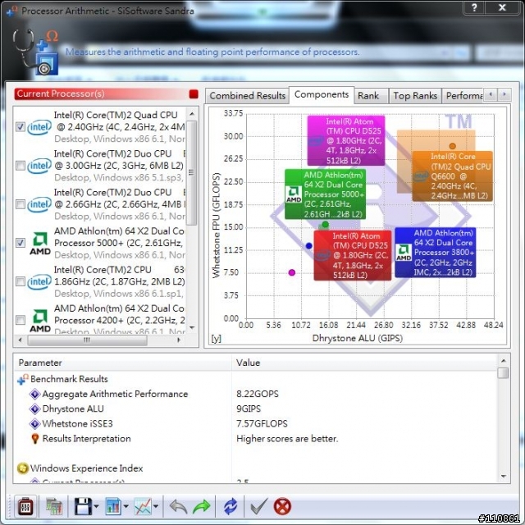Click the AMD logo of Athlon 5000+ entry

40,244
